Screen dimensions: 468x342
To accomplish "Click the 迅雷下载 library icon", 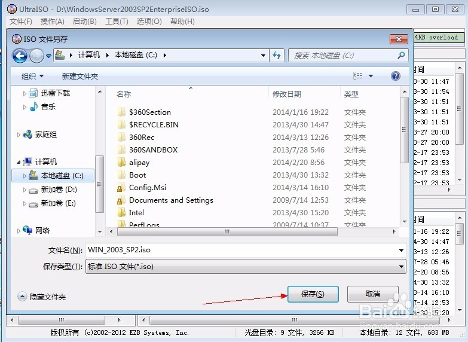I will click(33, 93).
